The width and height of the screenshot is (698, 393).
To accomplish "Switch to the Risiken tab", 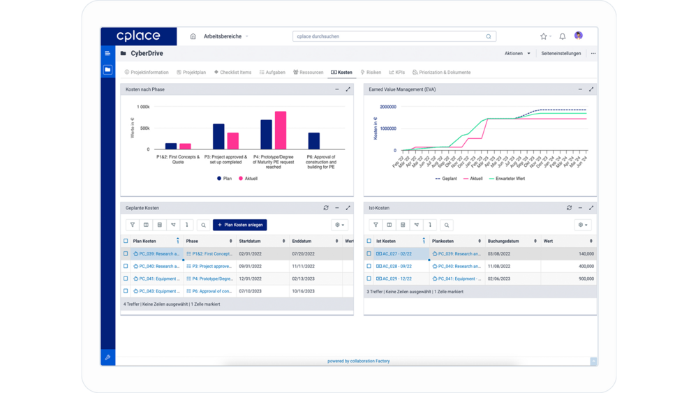I will click(x=371, y=73).
